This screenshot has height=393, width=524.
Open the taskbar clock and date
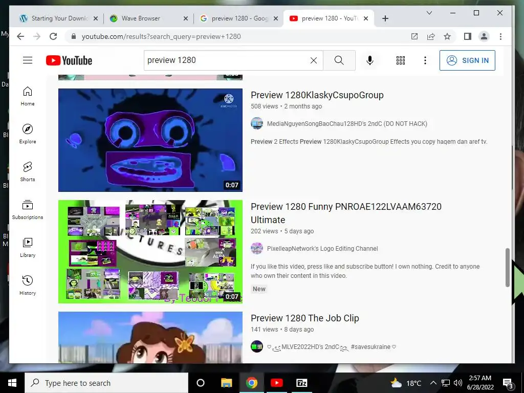coord(480,383)
